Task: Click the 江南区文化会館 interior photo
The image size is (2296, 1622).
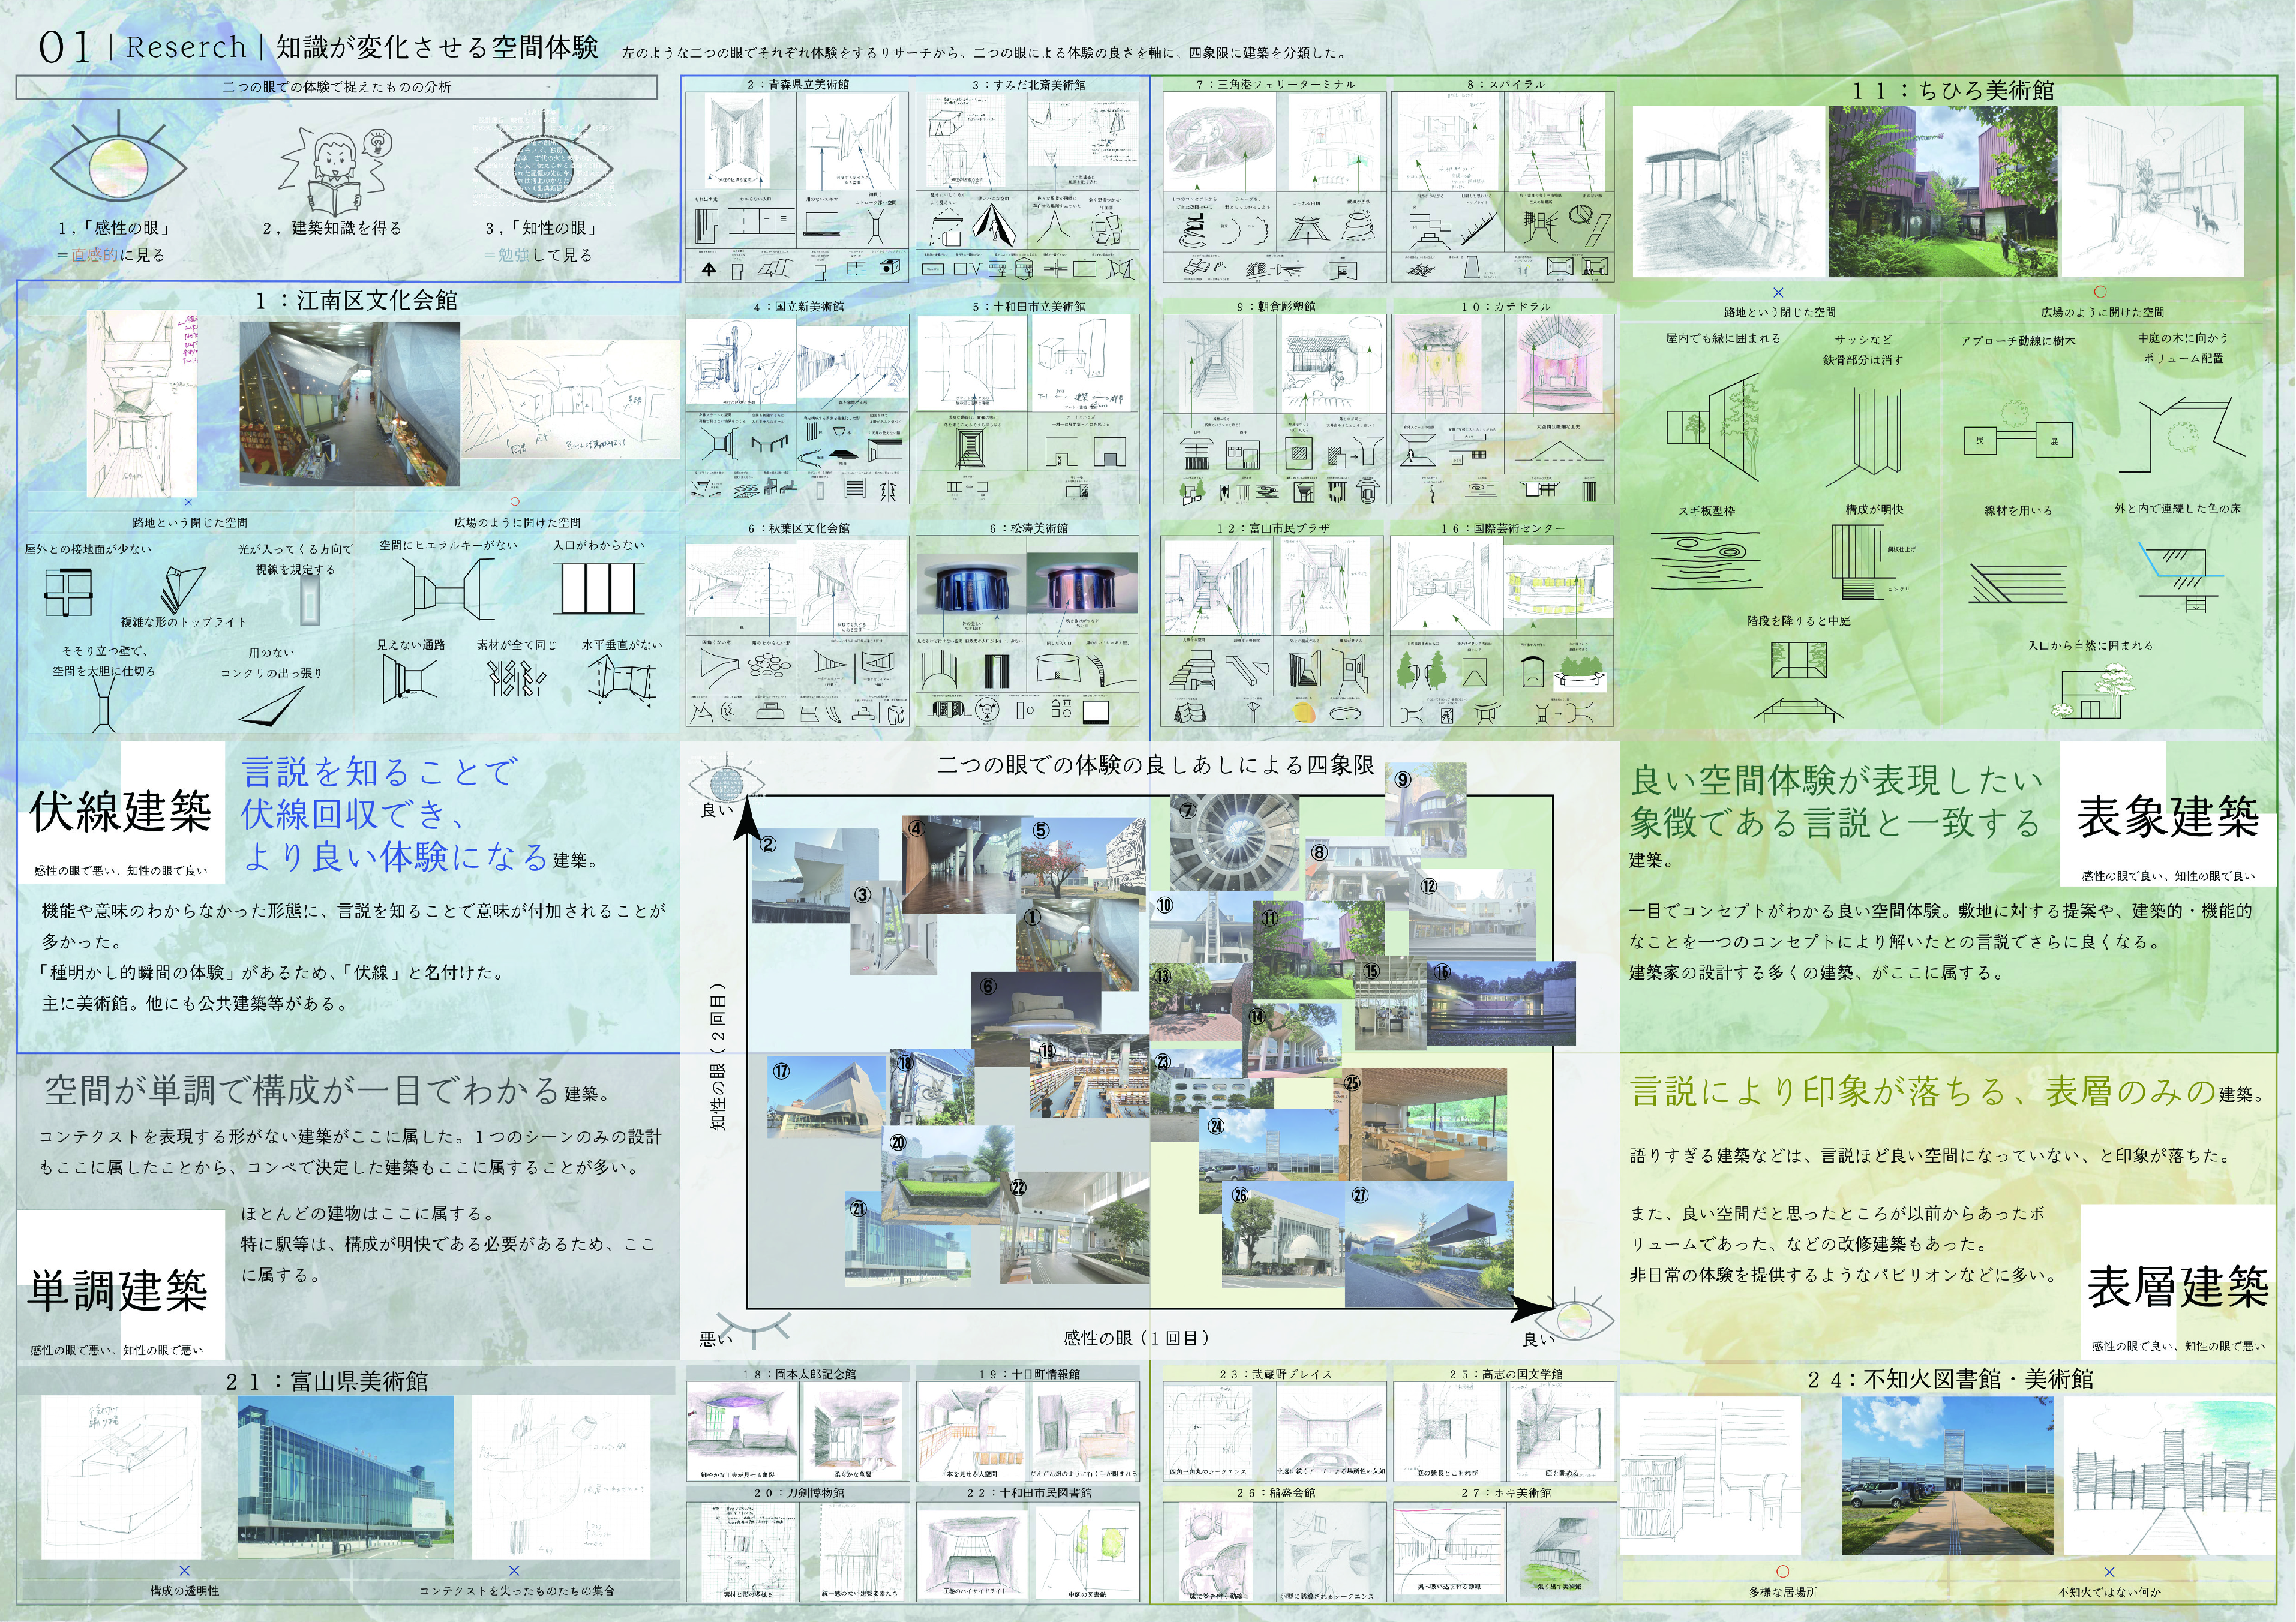Action: (349, 403)
